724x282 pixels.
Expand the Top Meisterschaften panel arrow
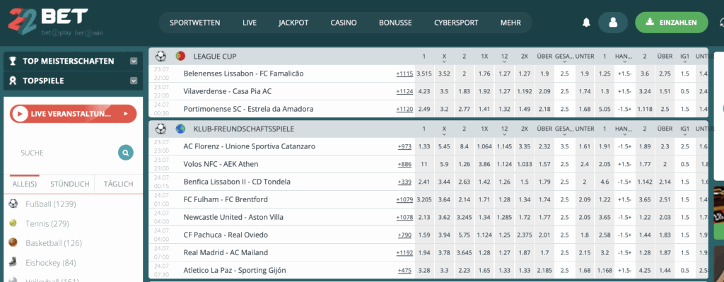(x=134, y=61)
